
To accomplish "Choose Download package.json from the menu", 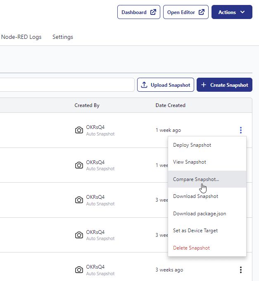I will pos(200,214).
